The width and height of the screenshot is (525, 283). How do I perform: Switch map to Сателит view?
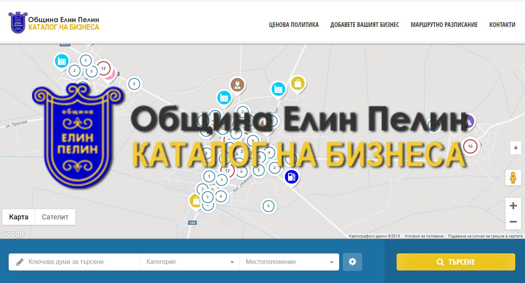[55, 217]
